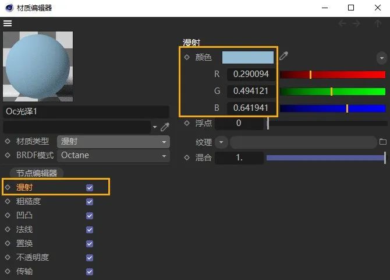Viewport: 390px width, 280px height.
Task: Click the keyframe diamond beside 粗糙度 channel
Action: (x=8, y=201)
